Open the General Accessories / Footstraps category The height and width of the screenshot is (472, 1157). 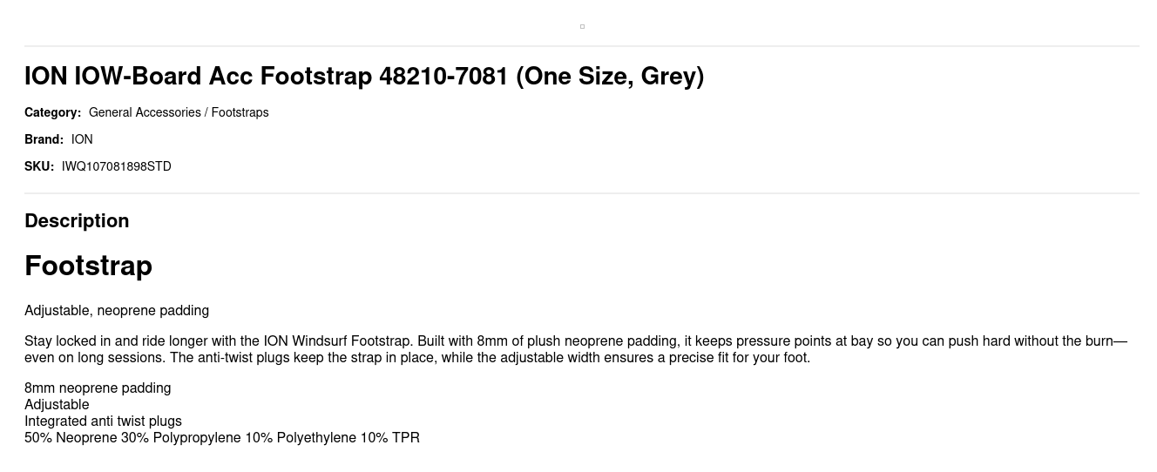tap(179, 112)
